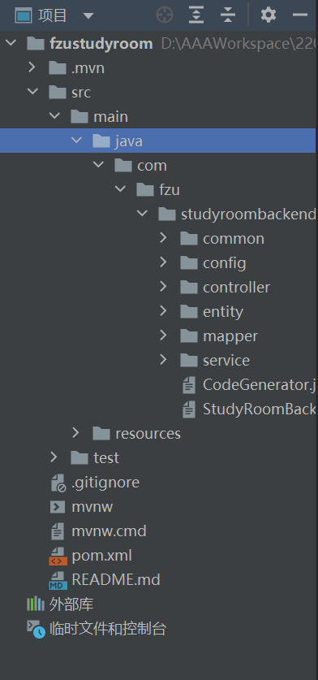Open the 项目 view selector dropdown arrow
Image resolution: width=318 pixels, height=680 pixels.
(x=88, y=16)
